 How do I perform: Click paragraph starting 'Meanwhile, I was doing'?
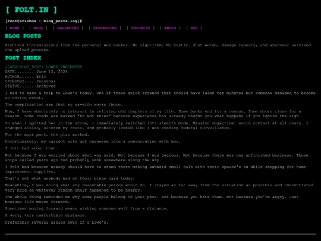(x=159, y=187)
